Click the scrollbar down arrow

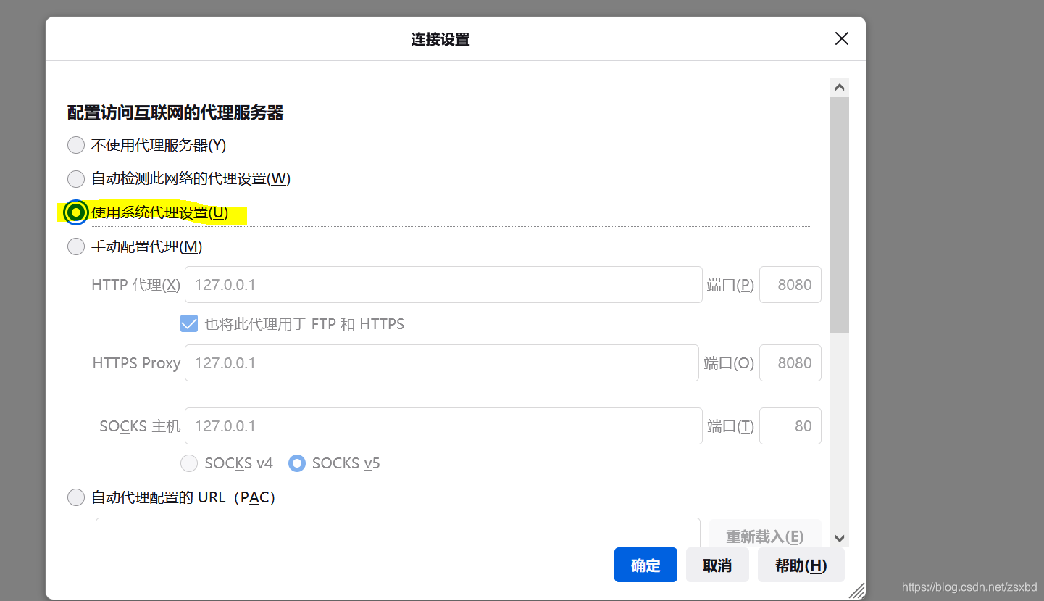pyautogui.click(x=840, y=538)
